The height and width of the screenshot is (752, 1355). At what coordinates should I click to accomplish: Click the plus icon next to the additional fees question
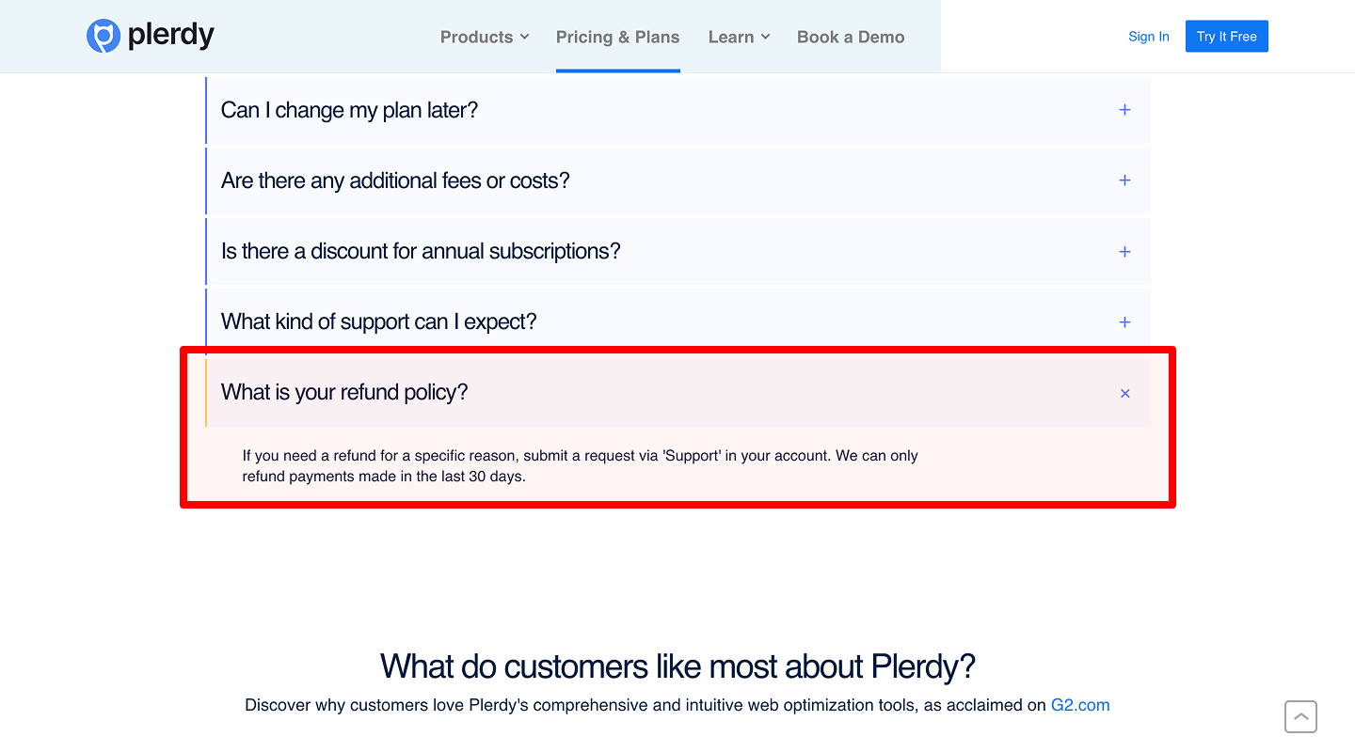pos(1124,180)
